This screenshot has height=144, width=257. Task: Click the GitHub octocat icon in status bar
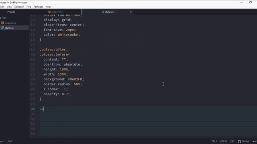(239, 141)
